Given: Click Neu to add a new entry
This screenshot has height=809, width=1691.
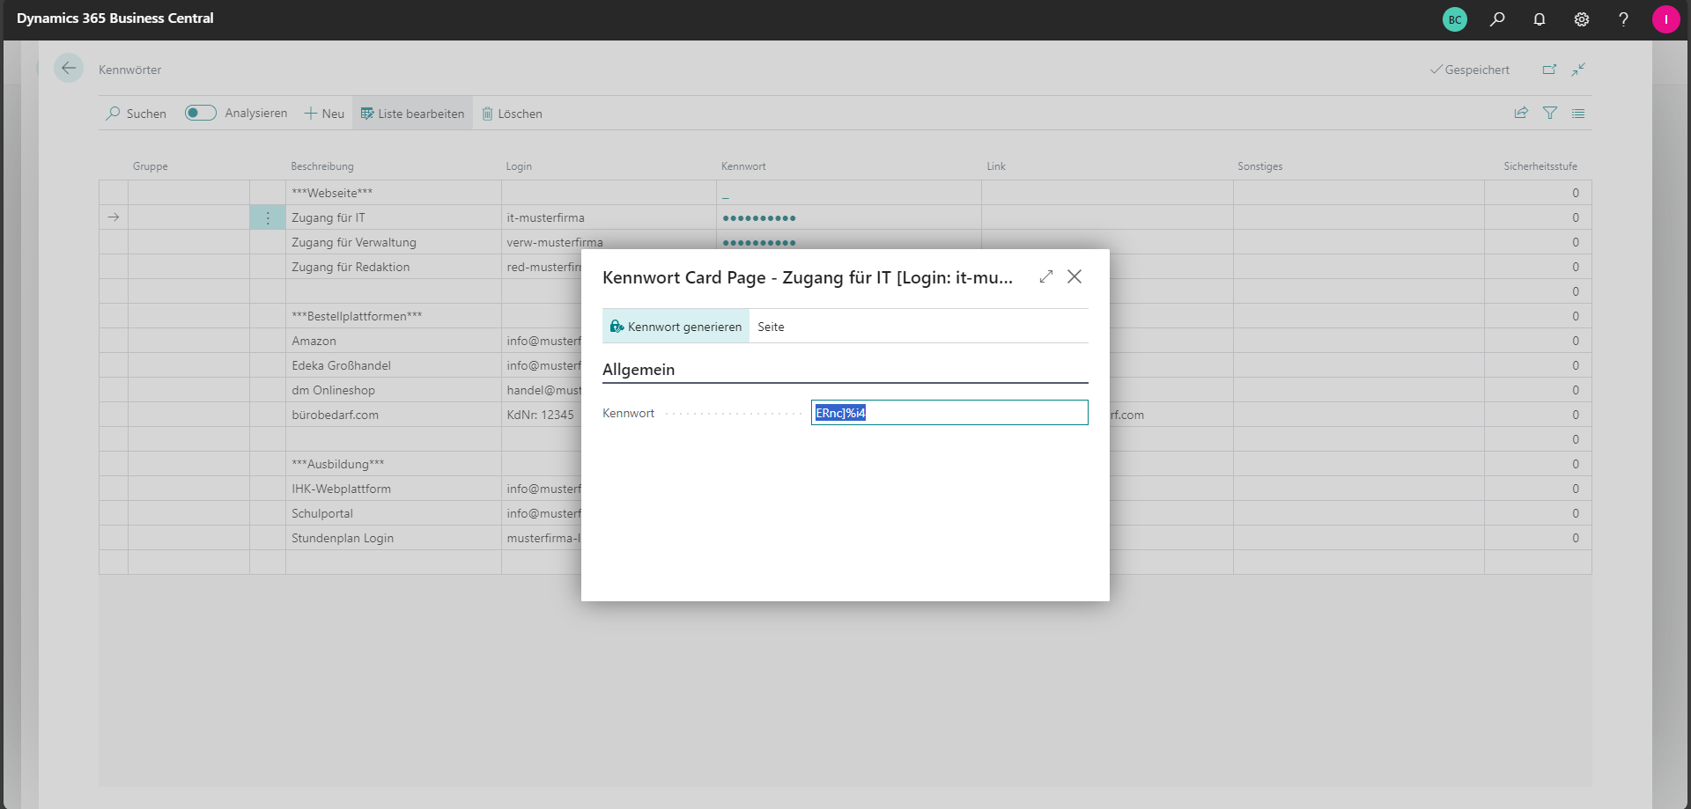Looking at the screenshot, I should tap(324, 114).
